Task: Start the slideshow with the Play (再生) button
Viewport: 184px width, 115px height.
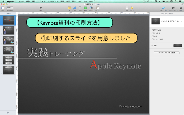Action: 41,8
